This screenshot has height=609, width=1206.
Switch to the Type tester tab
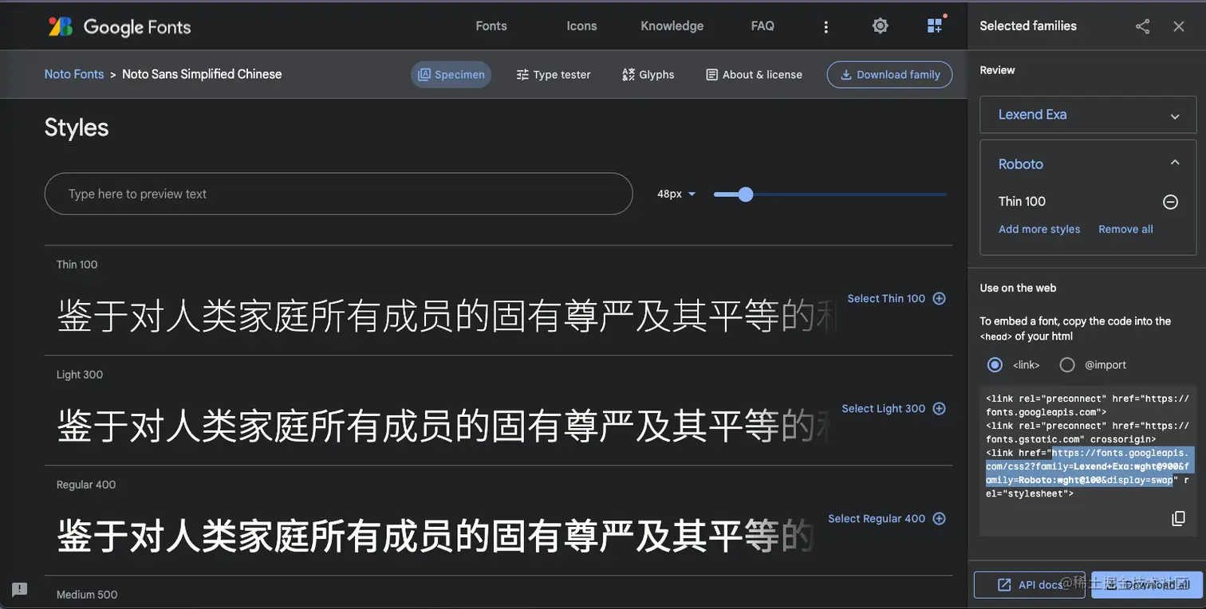[x=554, y=74]
